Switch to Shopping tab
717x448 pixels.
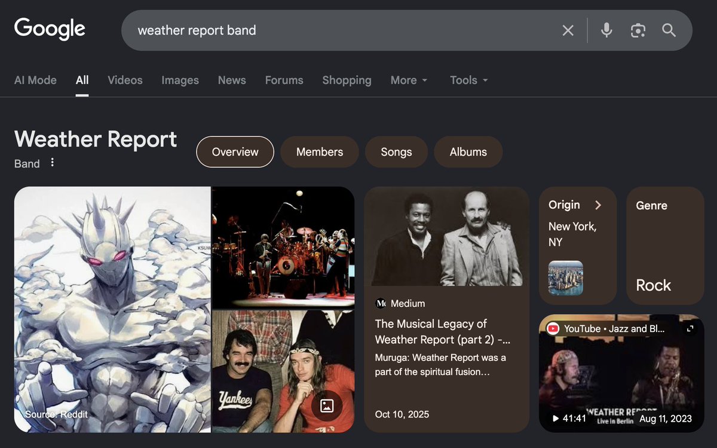point(347,80)
